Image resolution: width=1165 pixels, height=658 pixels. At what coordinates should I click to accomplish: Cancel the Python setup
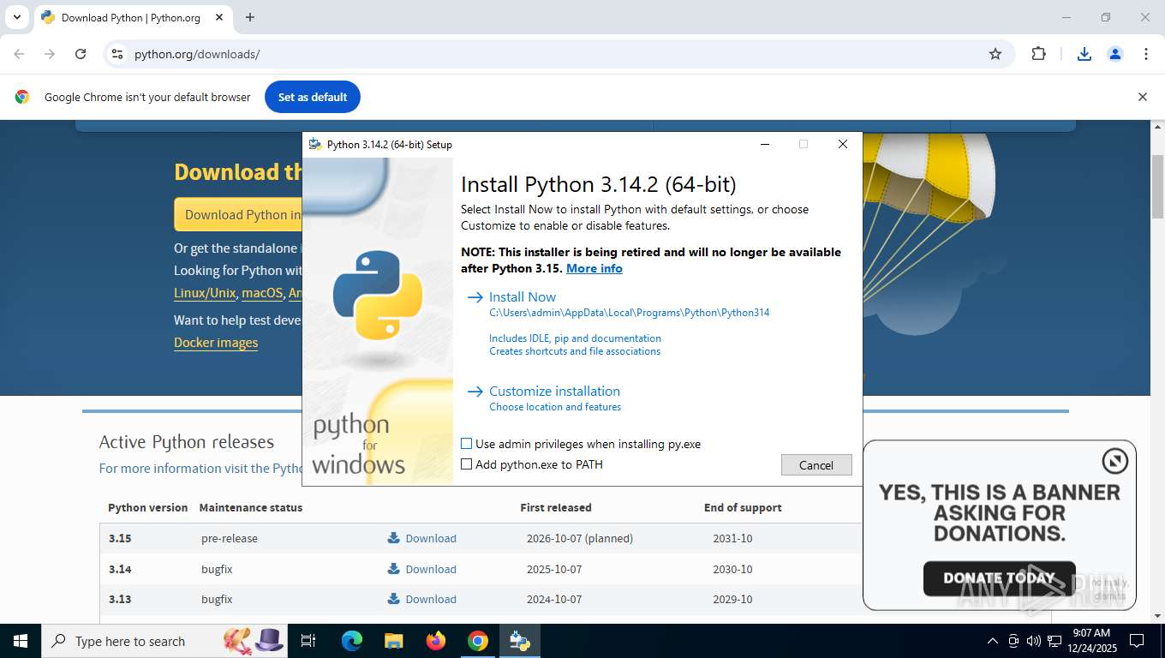pyautogui.click(x=816, y=464)
